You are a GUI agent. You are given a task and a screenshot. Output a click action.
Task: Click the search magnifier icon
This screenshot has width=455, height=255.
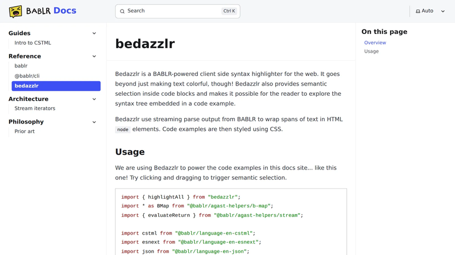point(122,11)
